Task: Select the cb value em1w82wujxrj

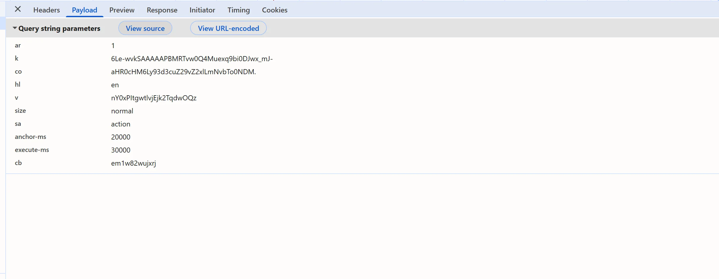Action: (x=133, y=163)
